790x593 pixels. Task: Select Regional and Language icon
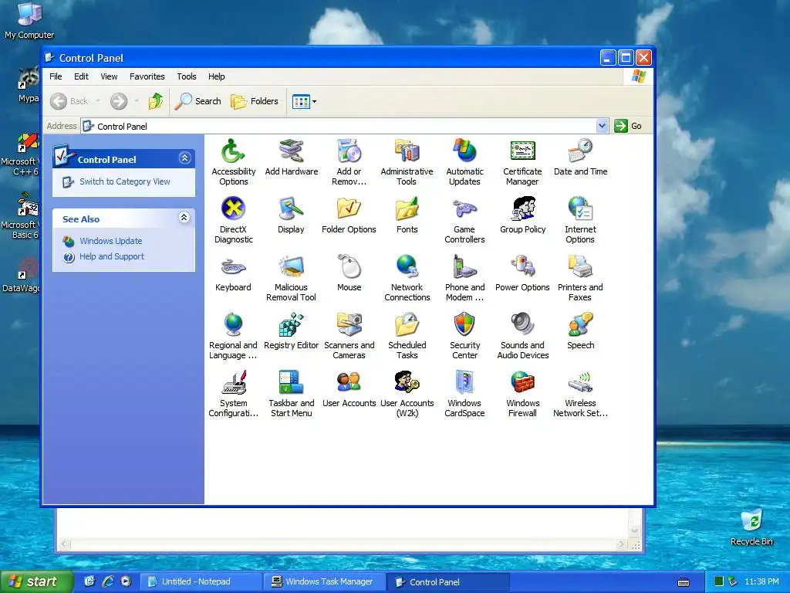[x=233, y=335]
